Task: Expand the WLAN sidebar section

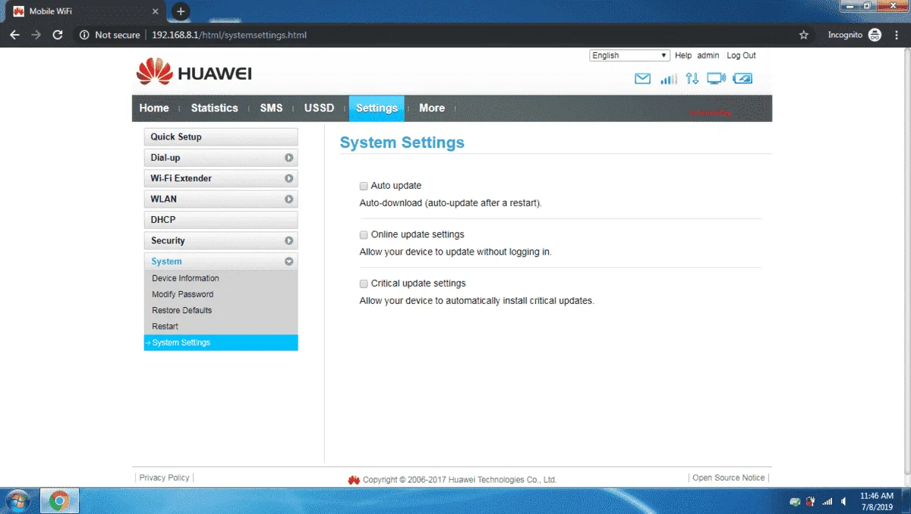Action: click(x=221, y=199)
